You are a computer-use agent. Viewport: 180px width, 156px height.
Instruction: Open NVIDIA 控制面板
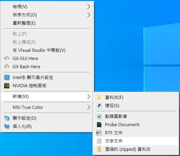[x=47, y=86]
